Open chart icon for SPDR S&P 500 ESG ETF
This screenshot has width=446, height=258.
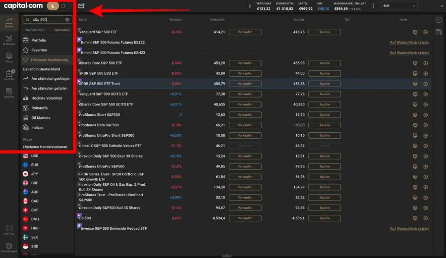click(x=415, y=73)
